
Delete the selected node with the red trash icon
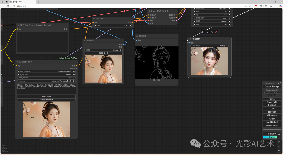click(x=216, y=32)
